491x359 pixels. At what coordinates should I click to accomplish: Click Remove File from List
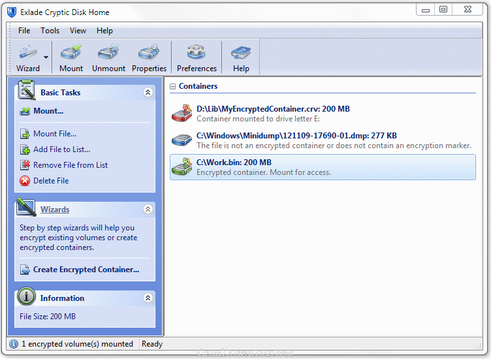click(x=71, y=165)
